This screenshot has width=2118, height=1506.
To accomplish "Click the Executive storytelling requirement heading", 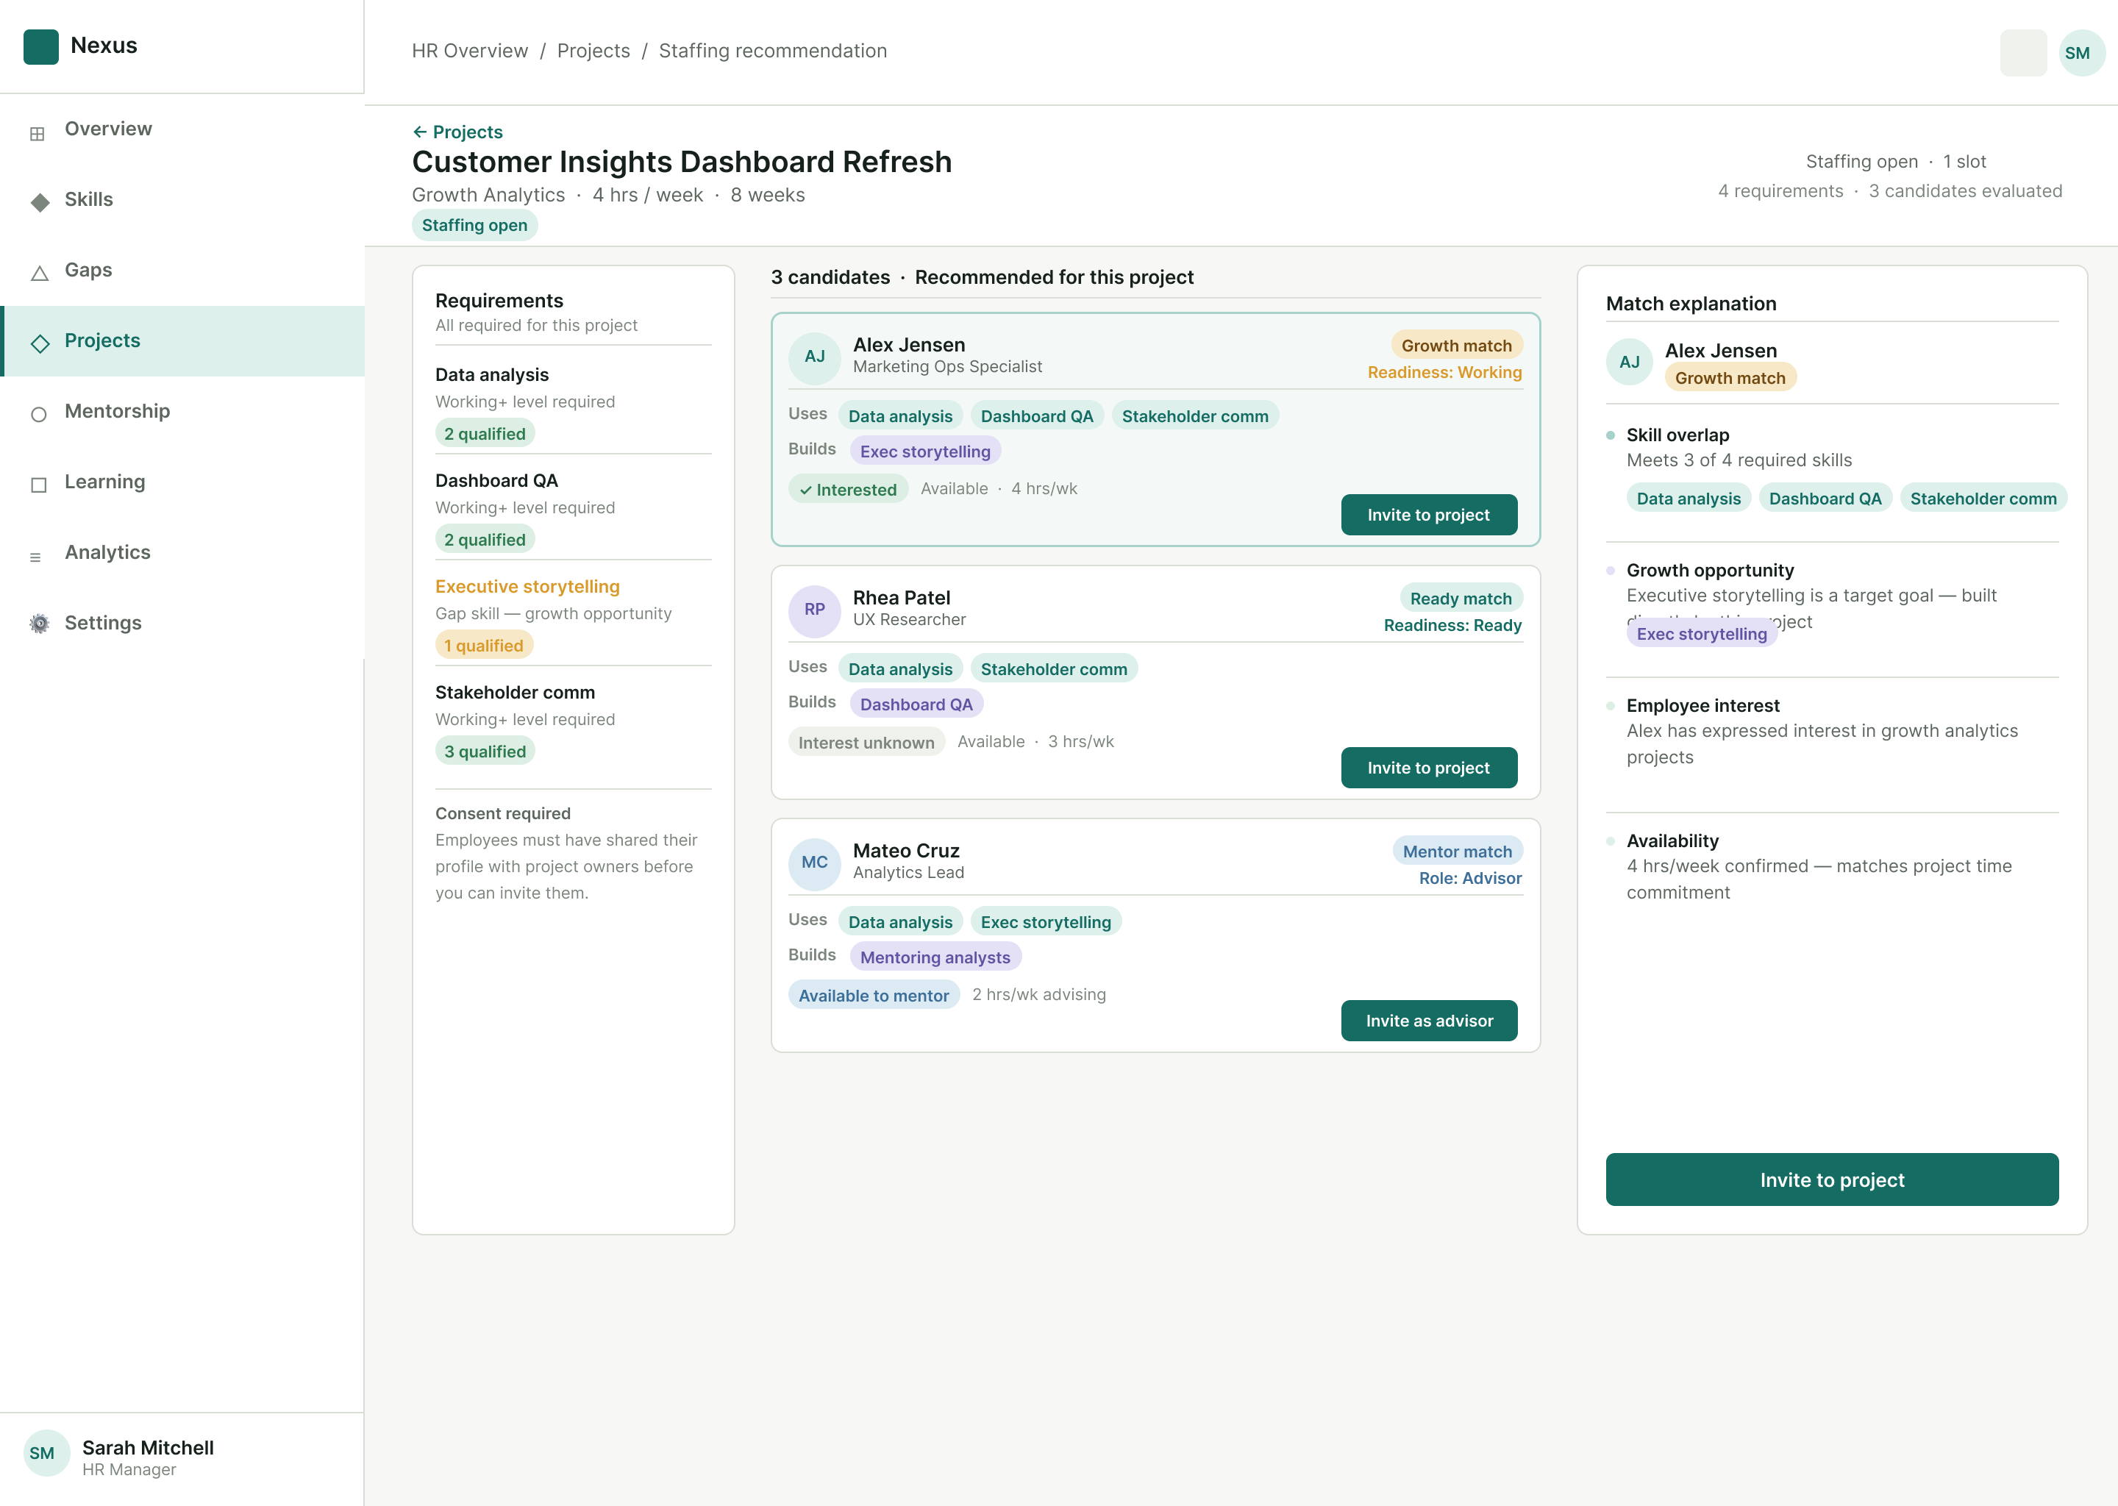I will (527, 587).
